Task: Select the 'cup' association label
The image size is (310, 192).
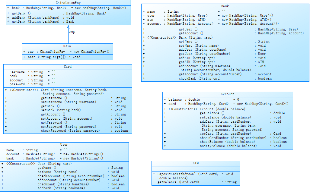Action: (x=72, y=32)
